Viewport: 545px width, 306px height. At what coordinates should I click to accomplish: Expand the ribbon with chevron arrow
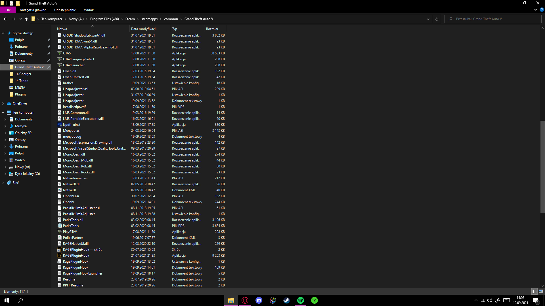(535, 10)
